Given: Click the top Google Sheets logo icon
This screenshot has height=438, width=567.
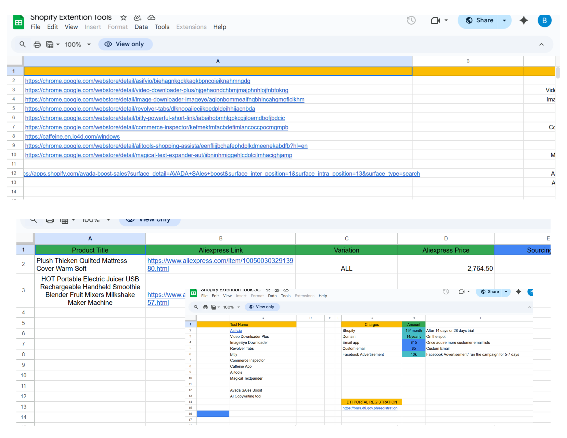Looking at the screenshot, I should 19,22.
